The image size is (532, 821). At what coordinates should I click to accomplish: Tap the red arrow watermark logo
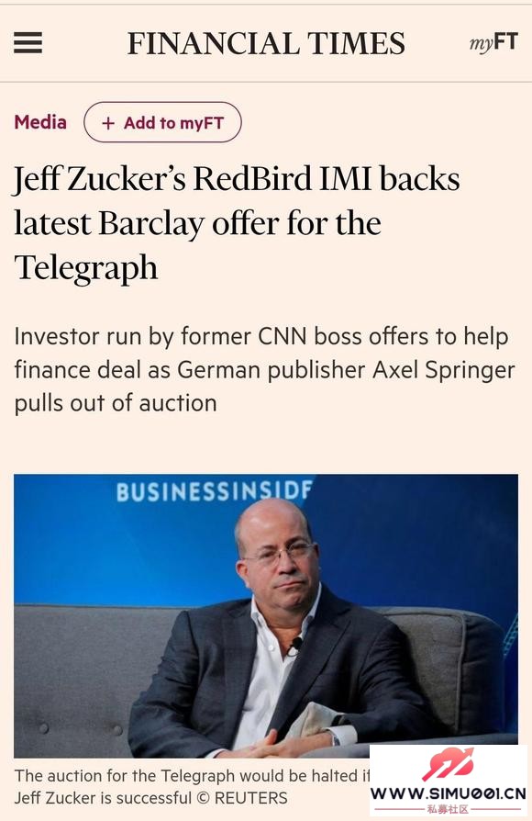click(448, 764)
